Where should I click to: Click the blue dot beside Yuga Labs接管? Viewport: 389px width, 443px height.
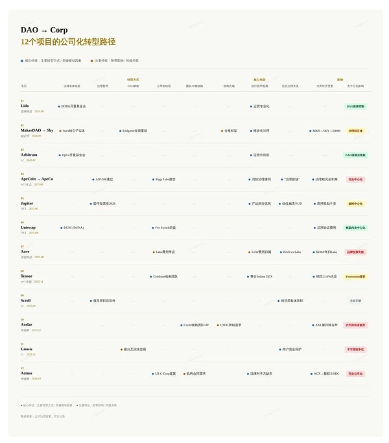(x=153, y=179)
